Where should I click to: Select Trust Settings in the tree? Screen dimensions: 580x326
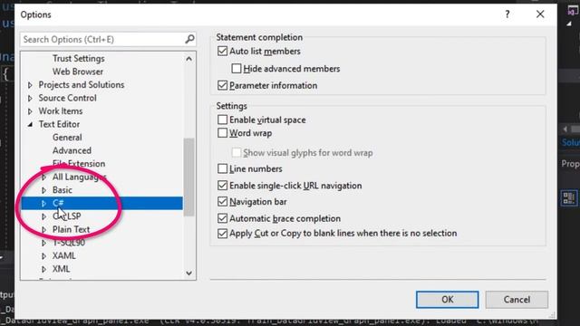(79, 58)
